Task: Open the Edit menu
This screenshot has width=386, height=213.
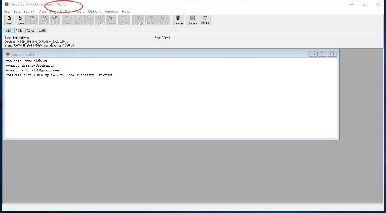Action: 17,11
